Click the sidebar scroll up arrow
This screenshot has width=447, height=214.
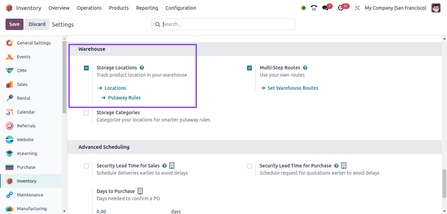[64, 38]
